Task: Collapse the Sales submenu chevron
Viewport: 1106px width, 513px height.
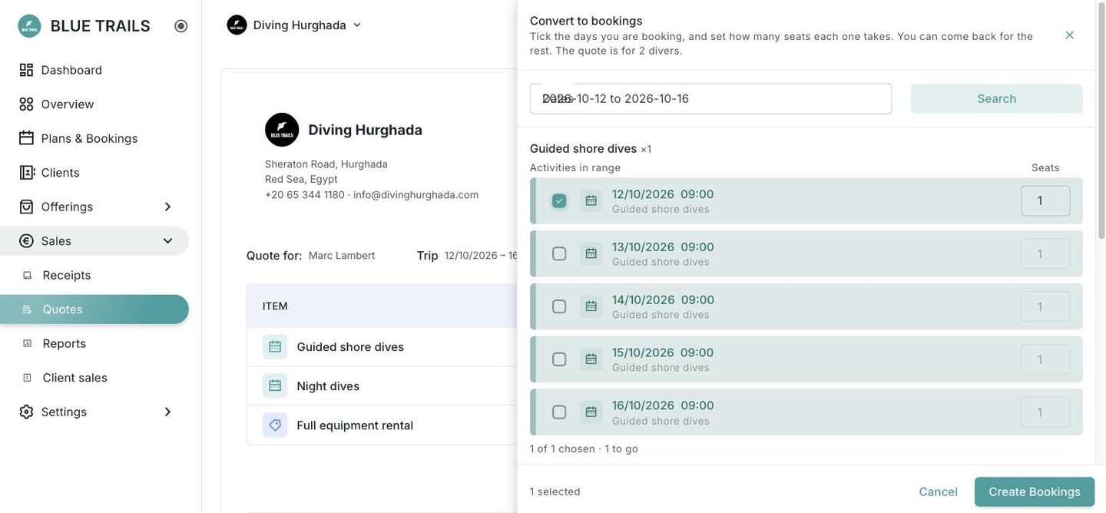Action: (x=167, y=241)
